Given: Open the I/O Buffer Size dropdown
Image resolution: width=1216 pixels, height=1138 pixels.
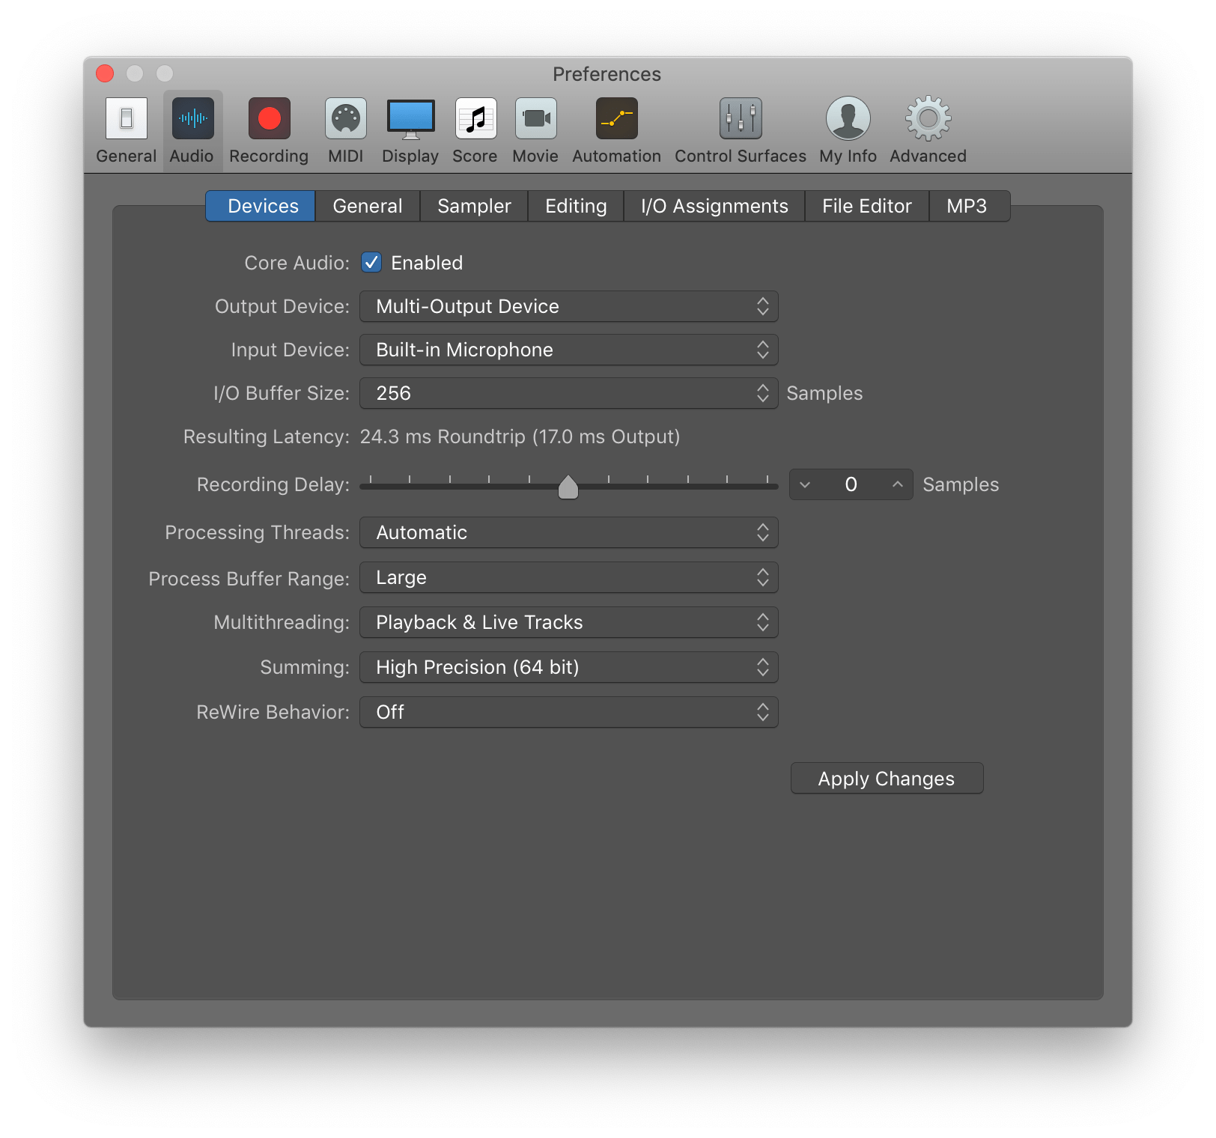Looking at the screenshot, I should (x=568, y=393).
